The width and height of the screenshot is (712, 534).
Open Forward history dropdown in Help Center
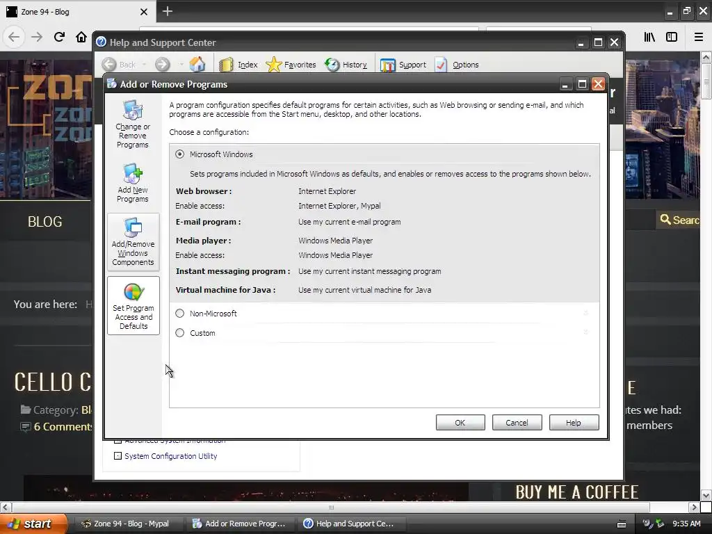click(180, 65)
